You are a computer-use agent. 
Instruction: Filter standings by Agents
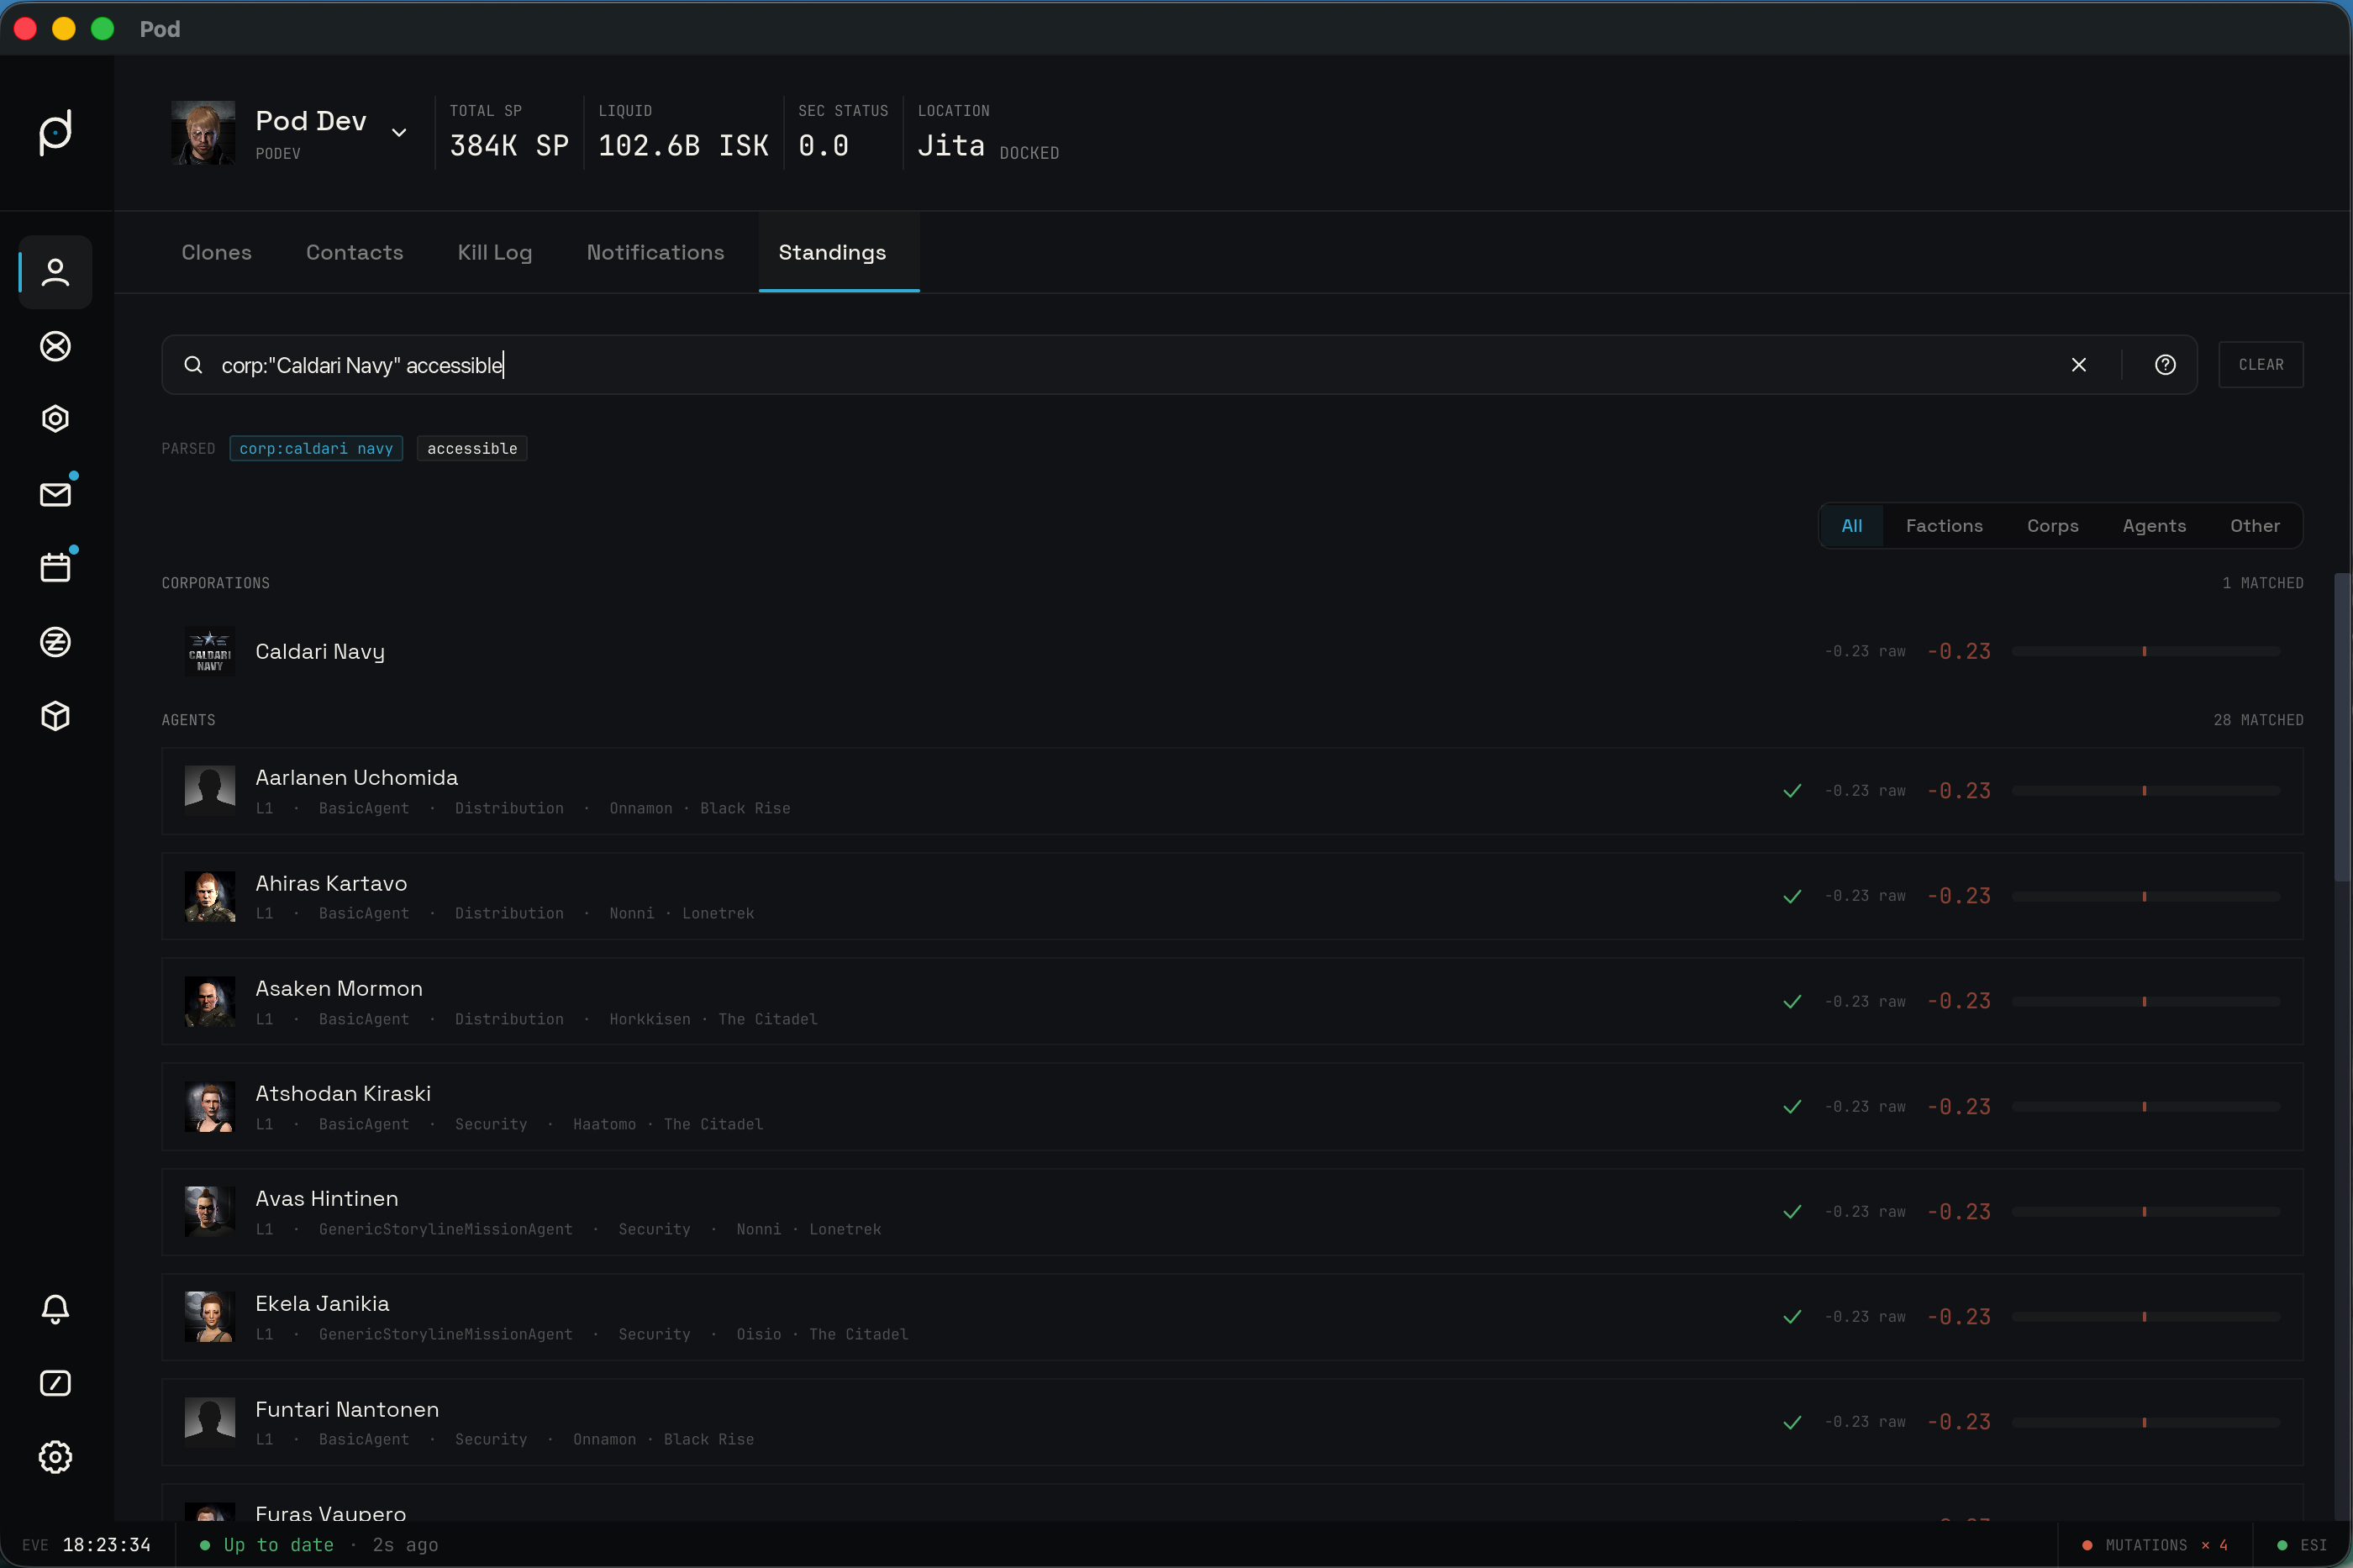click(2154, 526)
